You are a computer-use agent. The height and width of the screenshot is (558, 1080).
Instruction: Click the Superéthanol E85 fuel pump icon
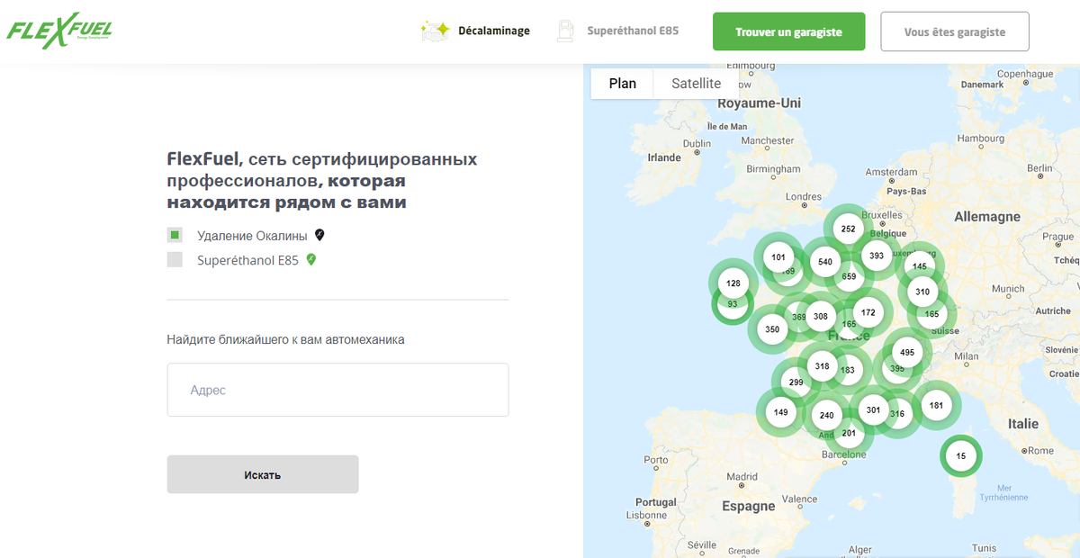pyautogui.click(x=565, y=30)
